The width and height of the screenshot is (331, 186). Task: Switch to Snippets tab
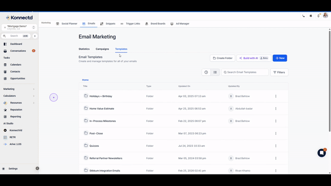108,24
